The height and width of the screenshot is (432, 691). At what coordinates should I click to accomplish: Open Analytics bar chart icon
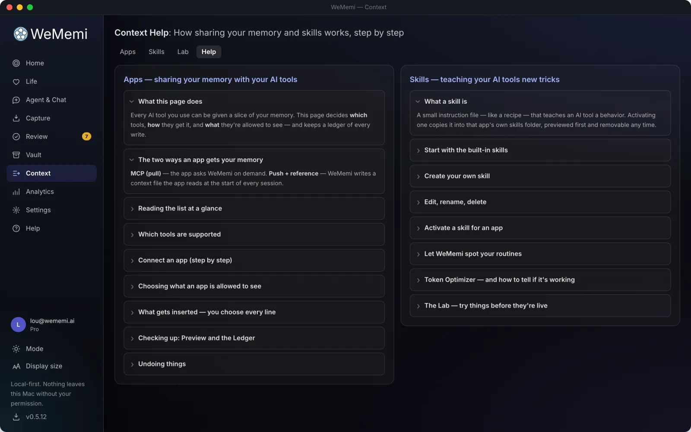[x=16, y=192]
